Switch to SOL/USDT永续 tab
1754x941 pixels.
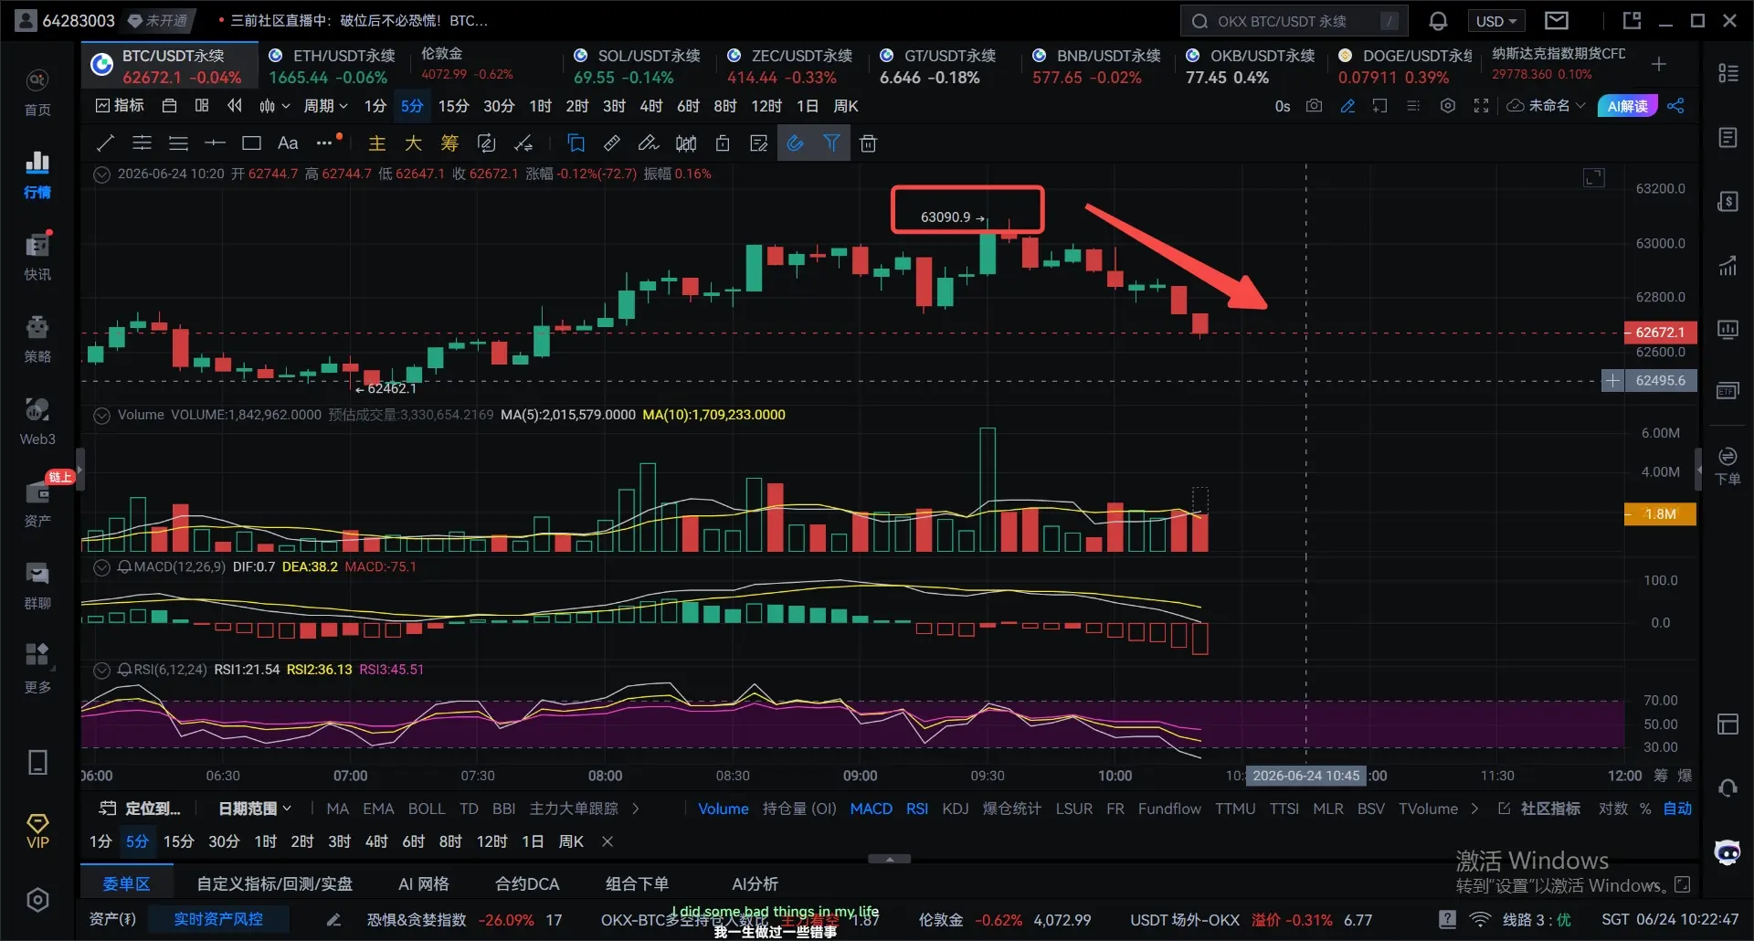pyautogui.click(x=638, y=66)
